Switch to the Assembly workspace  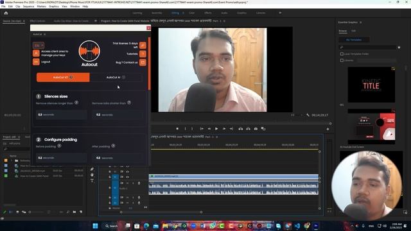click(157, 13)
